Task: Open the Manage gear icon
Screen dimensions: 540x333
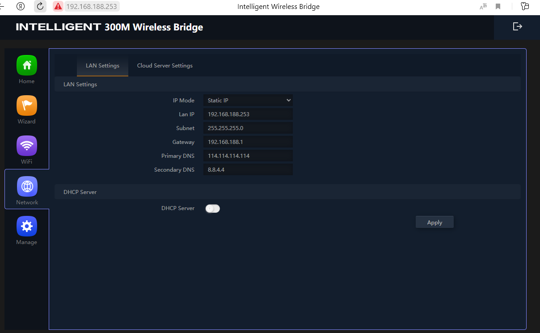Action: (x=27, y=227)
